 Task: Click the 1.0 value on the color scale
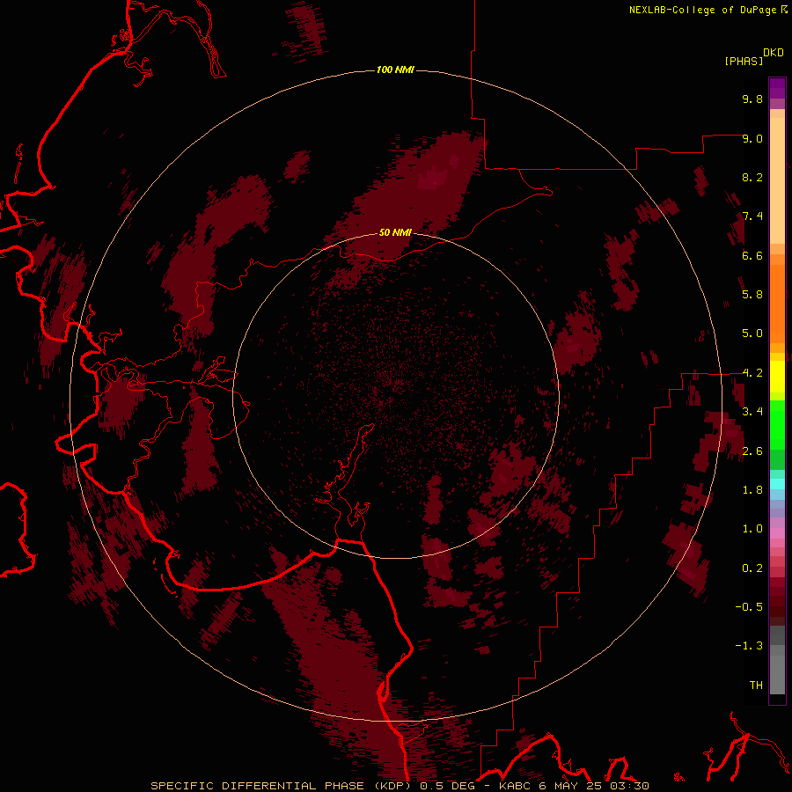tap(752, 529)
